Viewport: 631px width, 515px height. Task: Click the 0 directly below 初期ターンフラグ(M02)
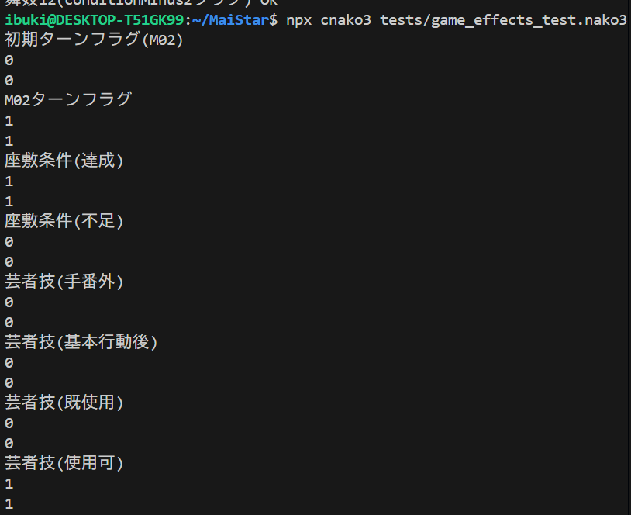click(x=9, y=60)
